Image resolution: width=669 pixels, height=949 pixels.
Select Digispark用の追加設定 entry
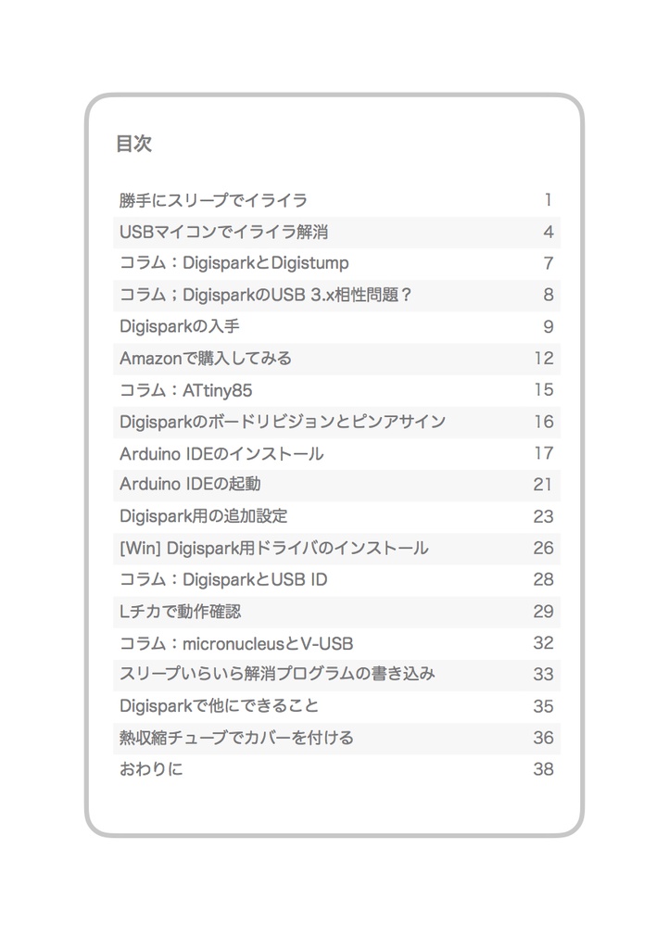(x=209, y=516)
